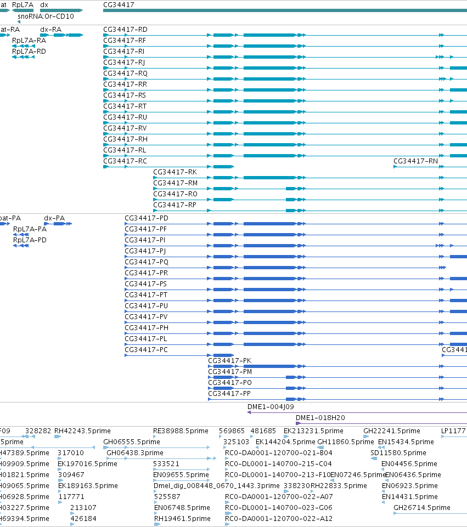This screenshot has height=527, width=467.
Task: Click protein CG34417-PM
Action: tap(230, 372)
